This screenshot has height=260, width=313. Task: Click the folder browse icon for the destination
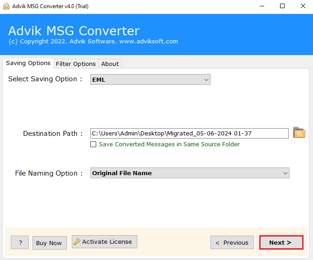(299, 133)
